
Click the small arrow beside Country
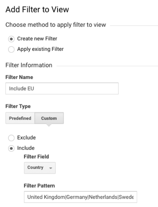point(51,168)
